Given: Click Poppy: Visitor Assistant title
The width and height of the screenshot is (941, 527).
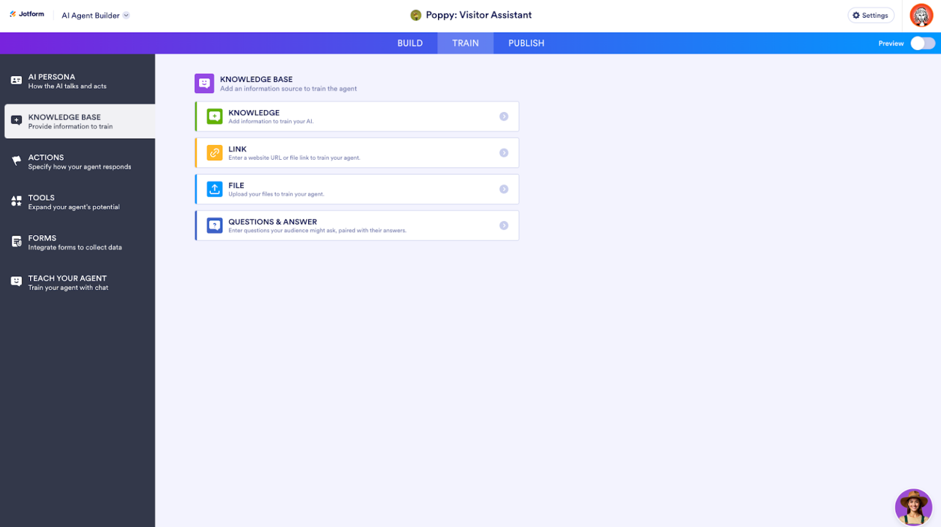Looking at the screenshot, I should coord(478,15).
